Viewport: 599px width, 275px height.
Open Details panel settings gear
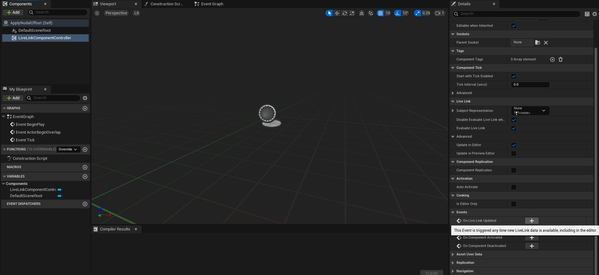pos(595,14)
